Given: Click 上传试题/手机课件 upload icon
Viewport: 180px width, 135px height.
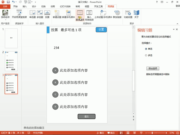Looking at the screenshot, I should [103, 14].
